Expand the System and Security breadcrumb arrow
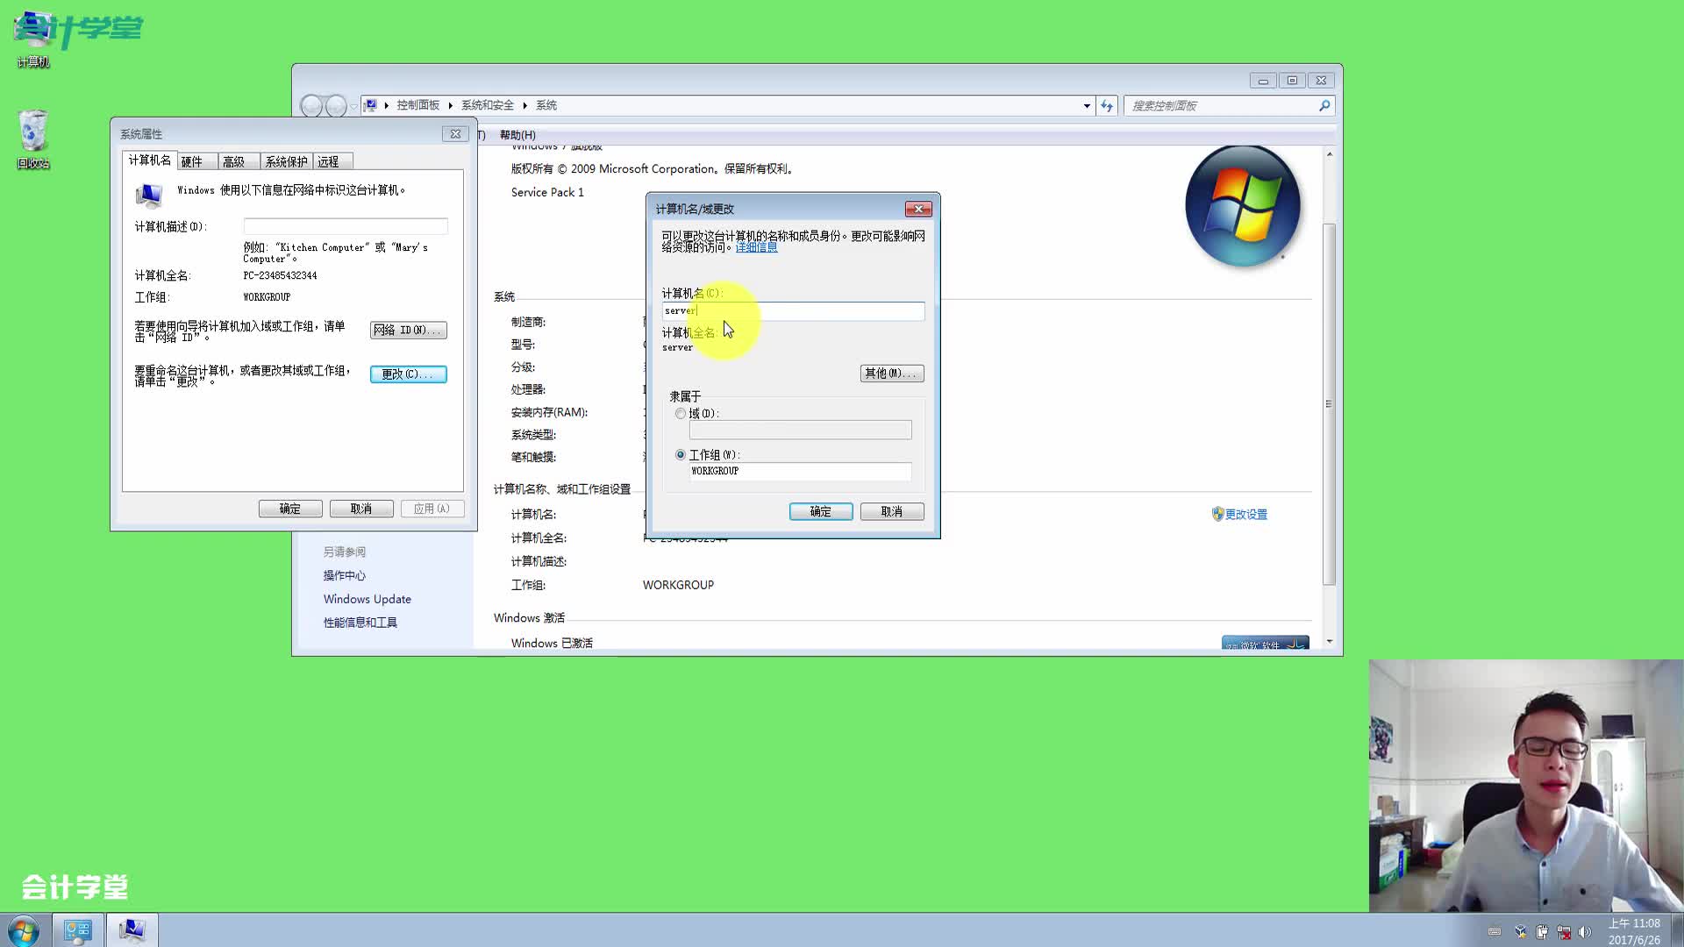This screenshot has height=947, width=1684. (x=524, y=105)
